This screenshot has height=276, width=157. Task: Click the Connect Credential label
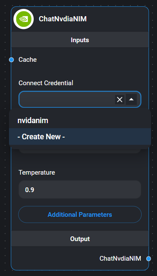(46, 83)
